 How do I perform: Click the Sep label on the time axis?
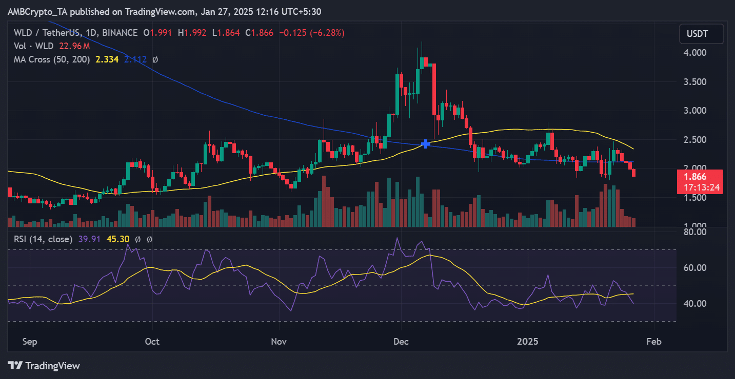pyautogui.click(x=29, y=341)
